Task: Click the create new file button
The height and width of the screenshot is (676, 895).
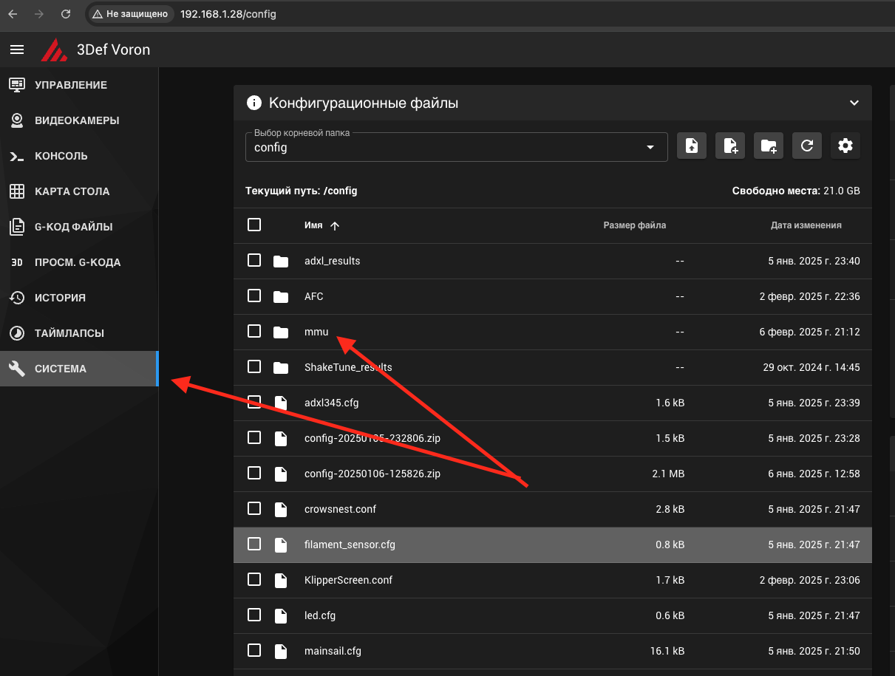Action: [730, 146]
